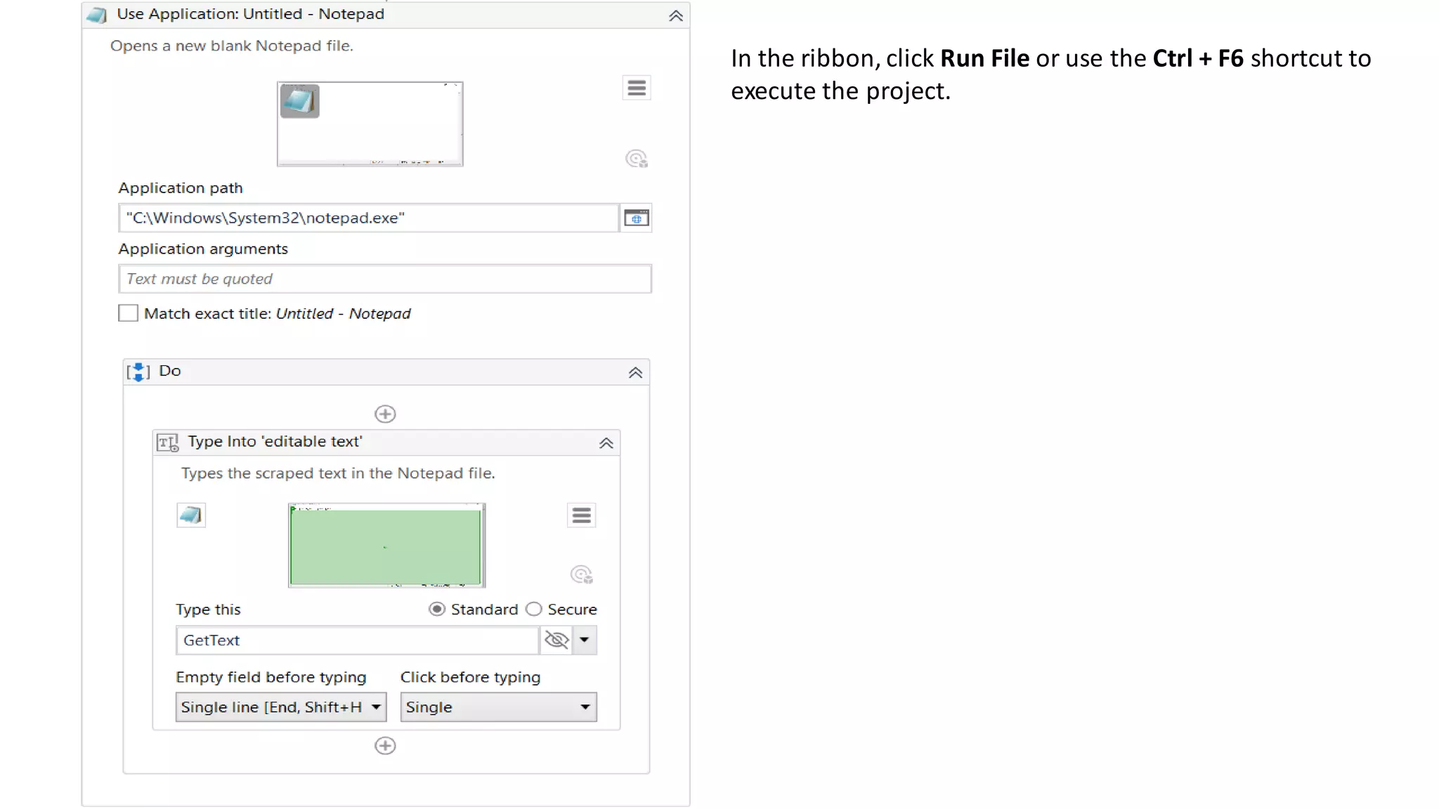Collapse the Do sequence

tap(635, 373)
